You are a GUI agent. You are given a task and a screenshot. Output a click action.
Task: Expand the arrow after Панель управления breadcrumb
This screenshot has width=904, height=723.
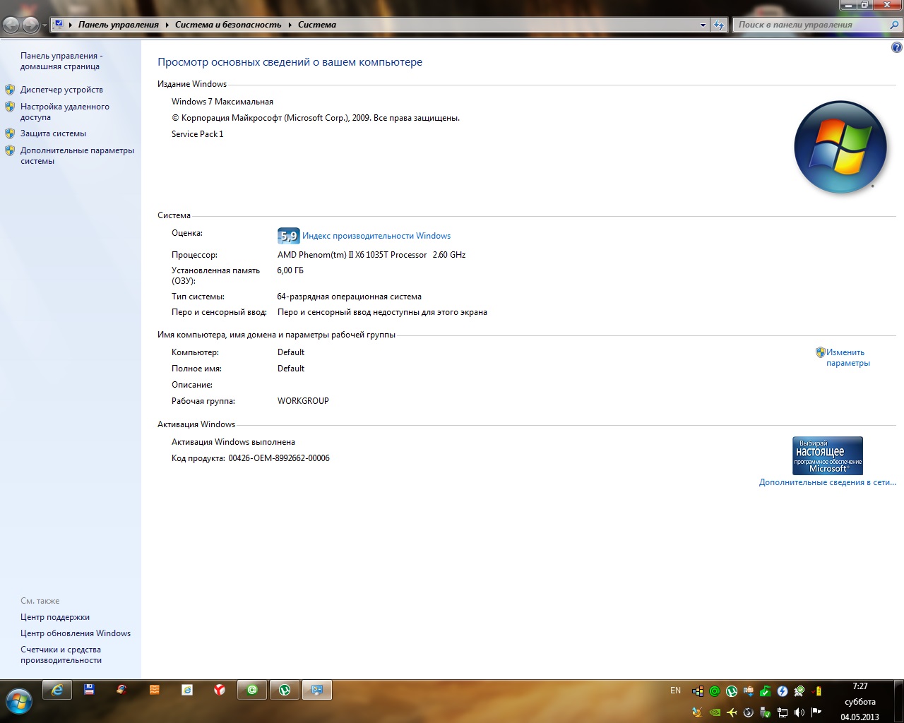tap(167, 25)
